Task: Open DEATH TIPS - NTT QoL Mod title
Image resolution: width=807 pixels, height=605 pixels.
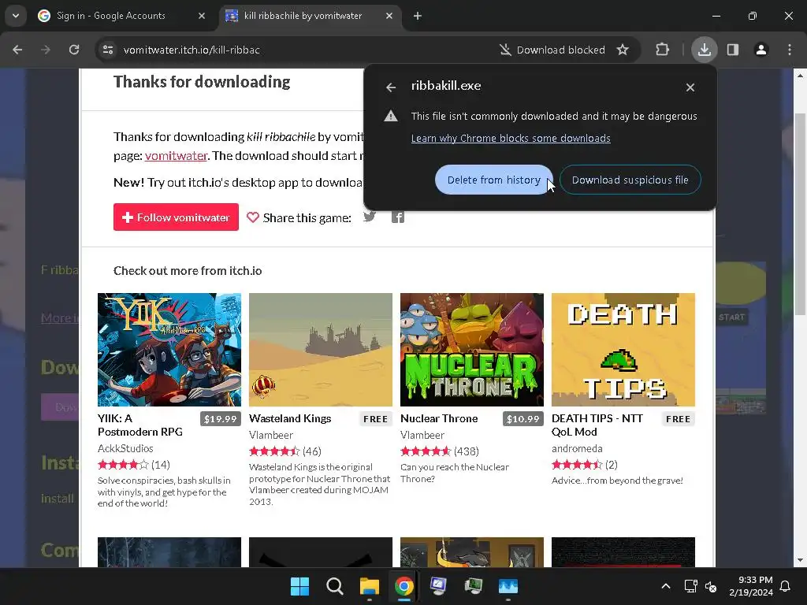Action: tap(597, 425)
